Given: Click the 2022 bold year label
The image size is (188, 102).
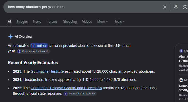Looking at the screenshot, I should [x=18, y=88].
